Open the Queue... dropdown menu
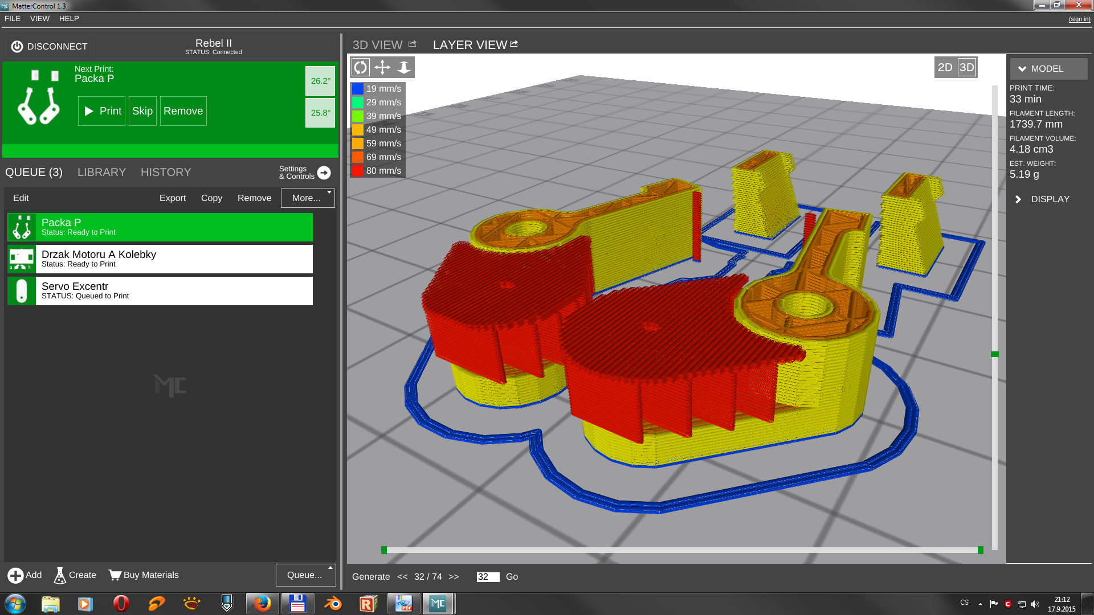The height and width of the screenshot is (615, 1094). pyautogui.click(x=305, y=575)
